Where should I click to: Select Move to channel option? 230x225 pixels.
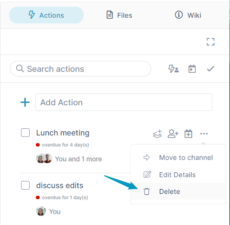[178, 157]
